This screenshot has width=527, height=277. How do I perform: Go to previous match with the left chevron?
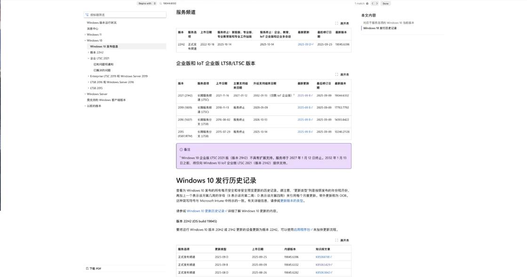(x=372, y=3)
